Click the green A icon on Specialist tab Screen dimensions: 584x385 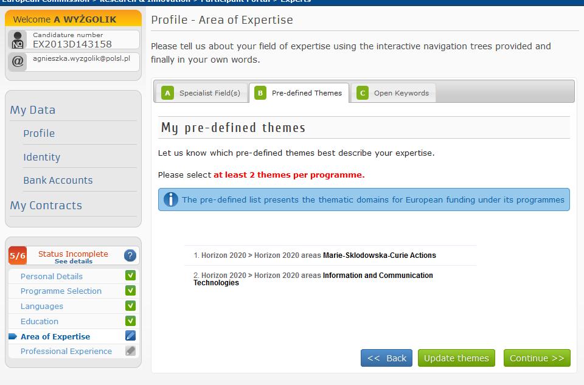coord(168,93)
